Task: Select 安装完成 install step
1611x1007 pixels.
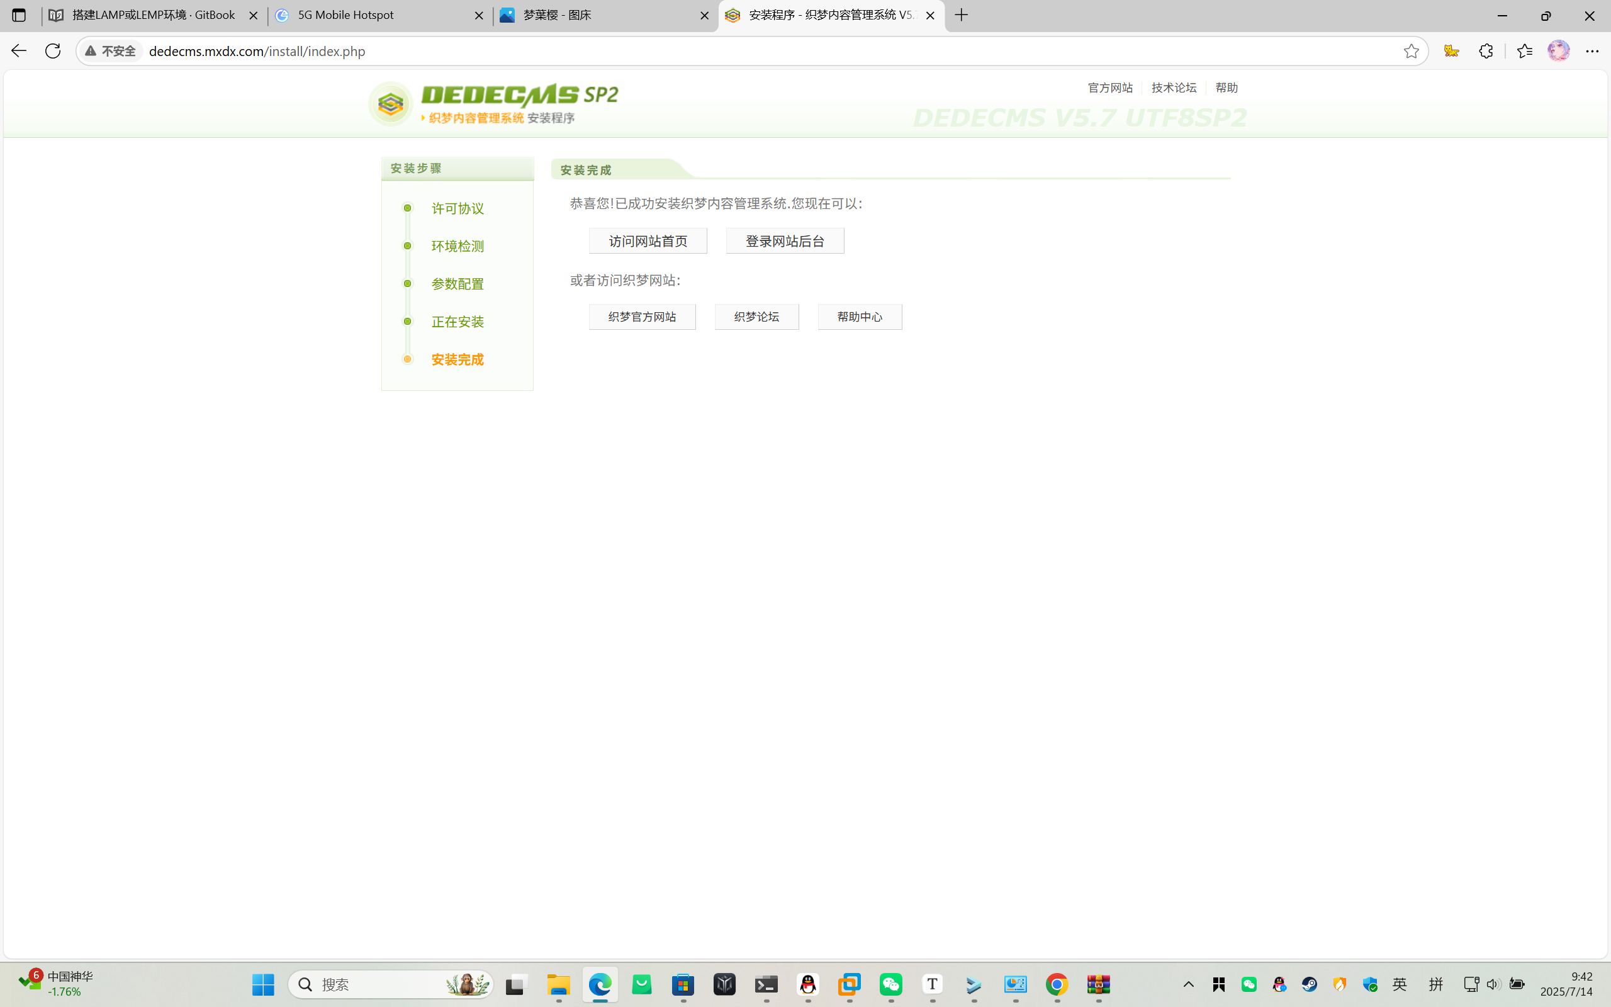Action: click(x=457, y=359)
